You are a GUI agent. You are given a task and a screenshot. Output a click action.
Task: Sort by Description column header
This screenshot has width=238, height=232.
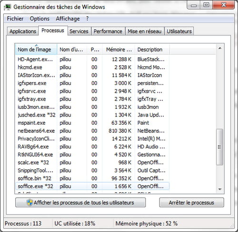point(152,50)
